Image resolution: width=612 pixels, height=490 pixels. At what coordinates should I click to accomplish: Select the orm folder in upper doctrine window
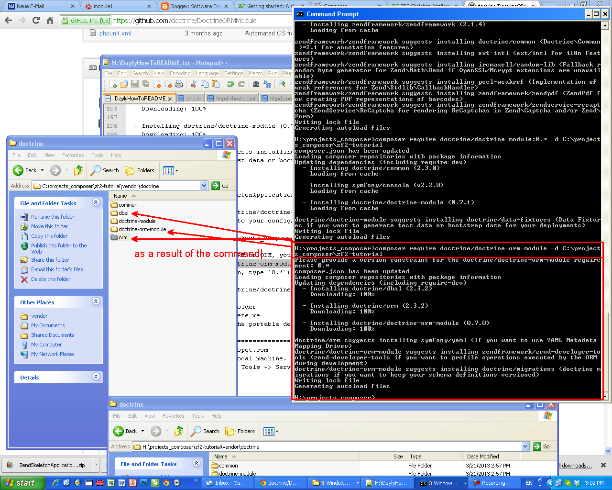tap(119, 237)
